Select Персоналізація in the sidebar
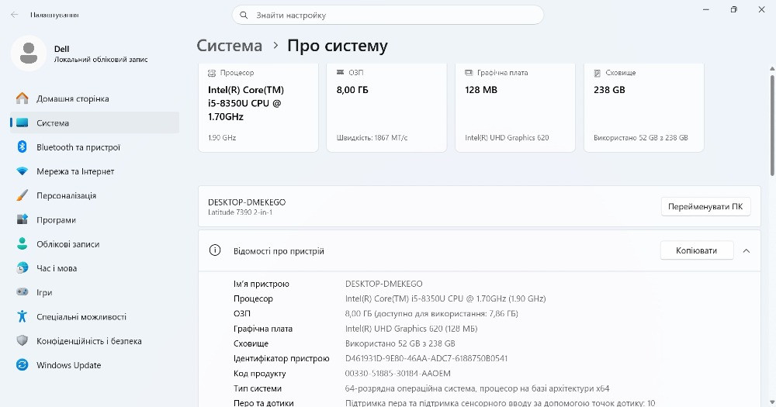The image size is (776, 407). pos(95,195)
